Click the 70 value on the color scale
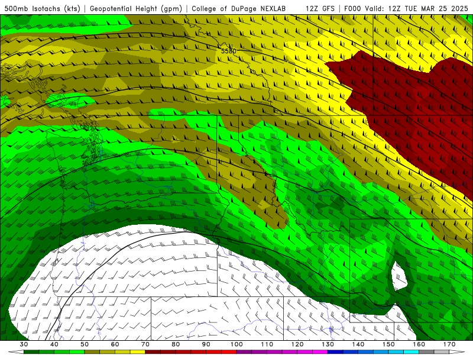This screenshot has width=473, height=355. (145, 344)
